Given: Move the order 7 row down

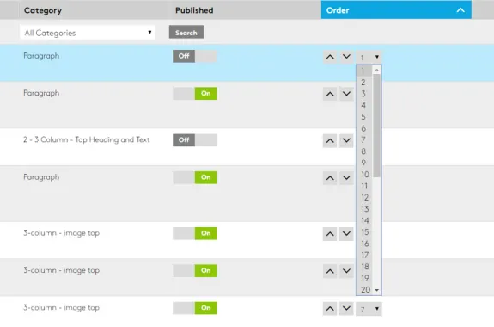Looking at the screenshot, I should (346, 309).
